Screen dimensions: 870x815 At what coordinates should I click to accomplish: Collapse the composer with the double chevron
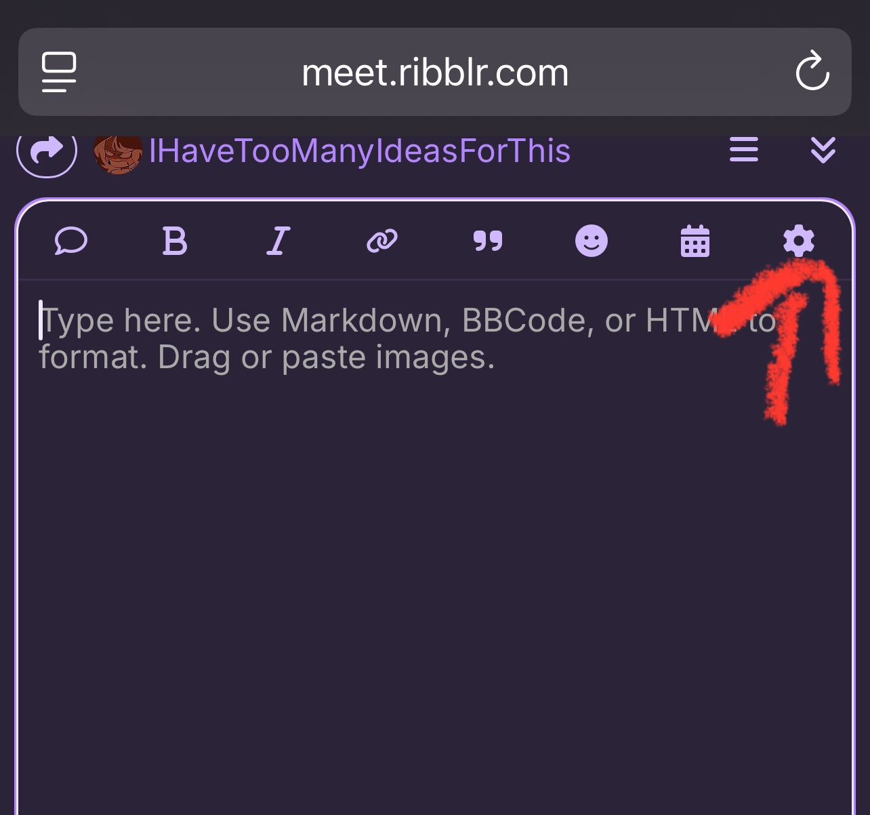point(823,150)
